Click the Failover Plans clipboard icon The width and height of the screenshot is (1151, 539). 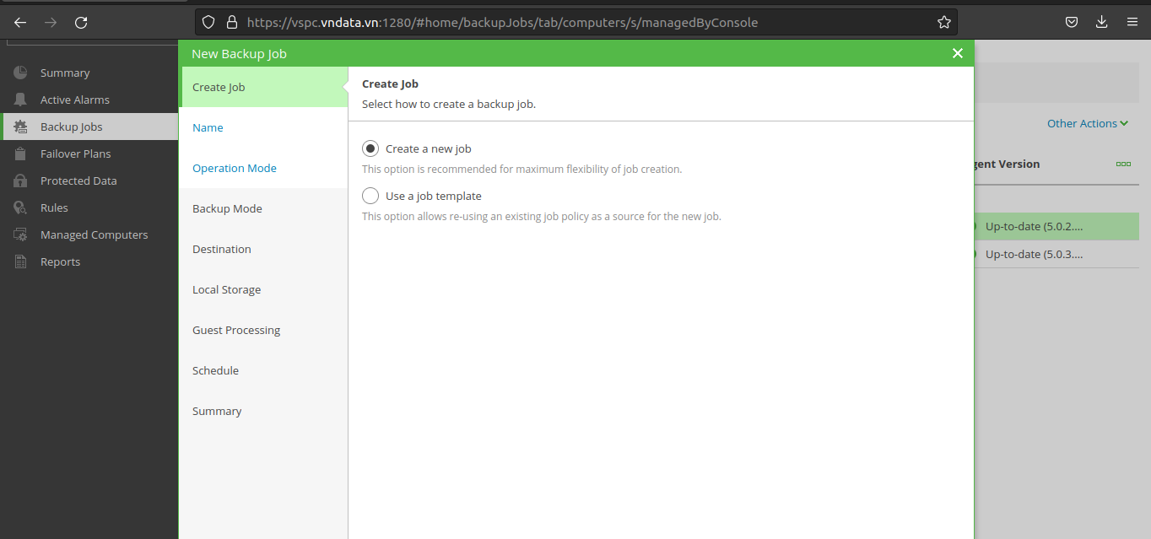coord(21,154)
